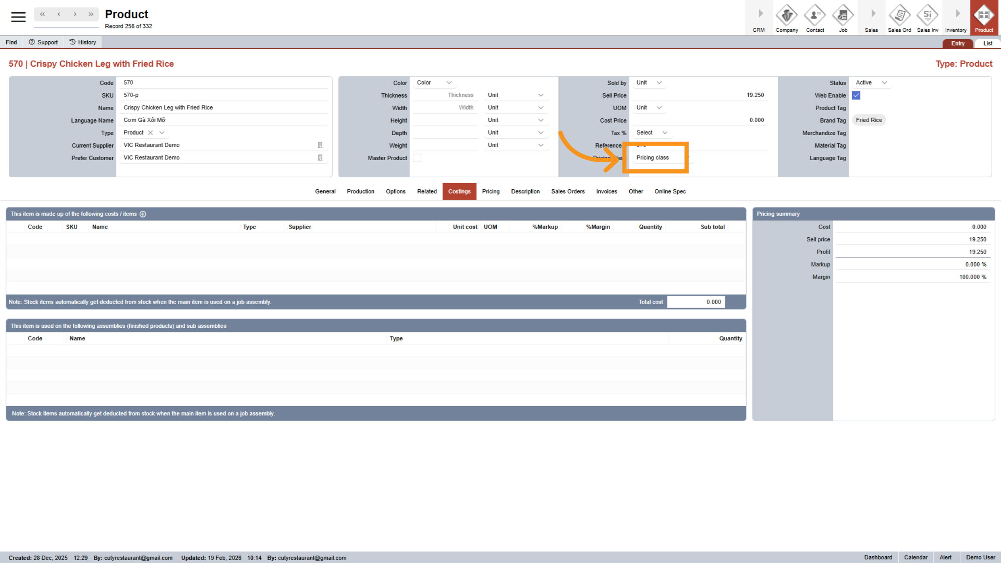The height and width of the screenshot is (563, 1001).
Task: Toggle the Web Enable checkbox
Action: point(856,95)
